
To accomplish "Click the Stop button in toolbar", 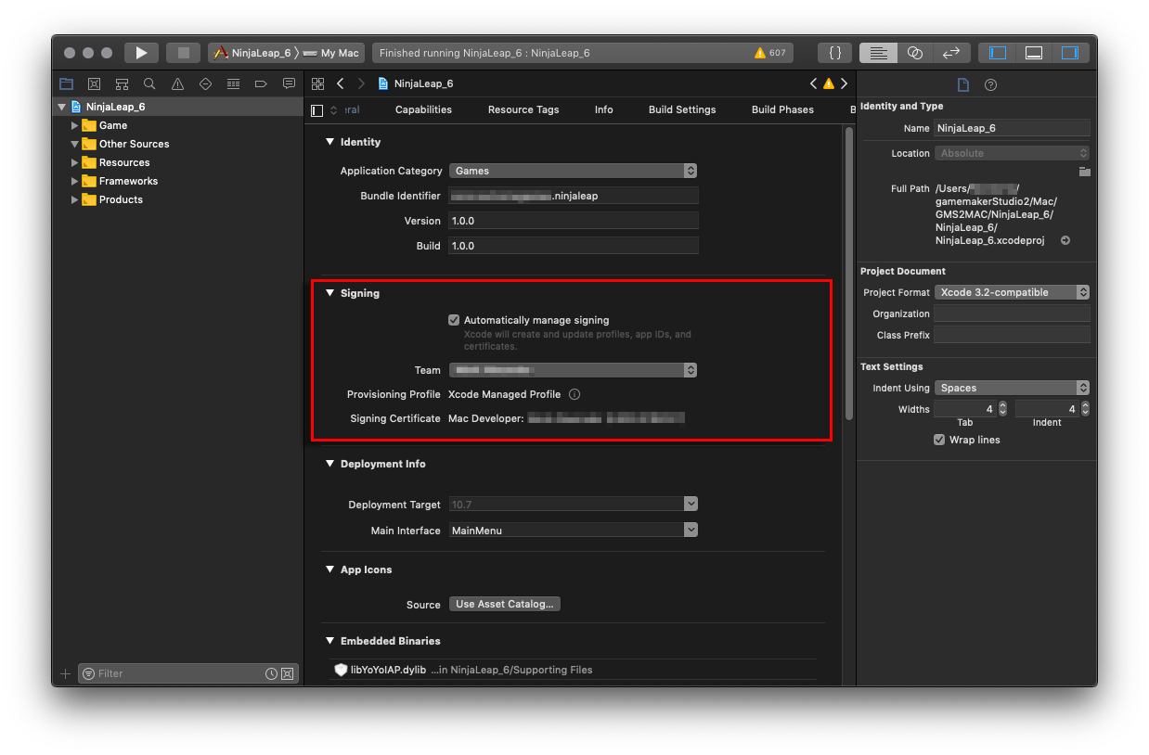I will (184, 53).
